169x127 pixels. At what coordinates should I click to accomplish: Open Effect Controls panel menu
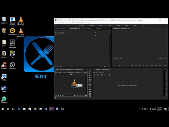tap(80, 29)
